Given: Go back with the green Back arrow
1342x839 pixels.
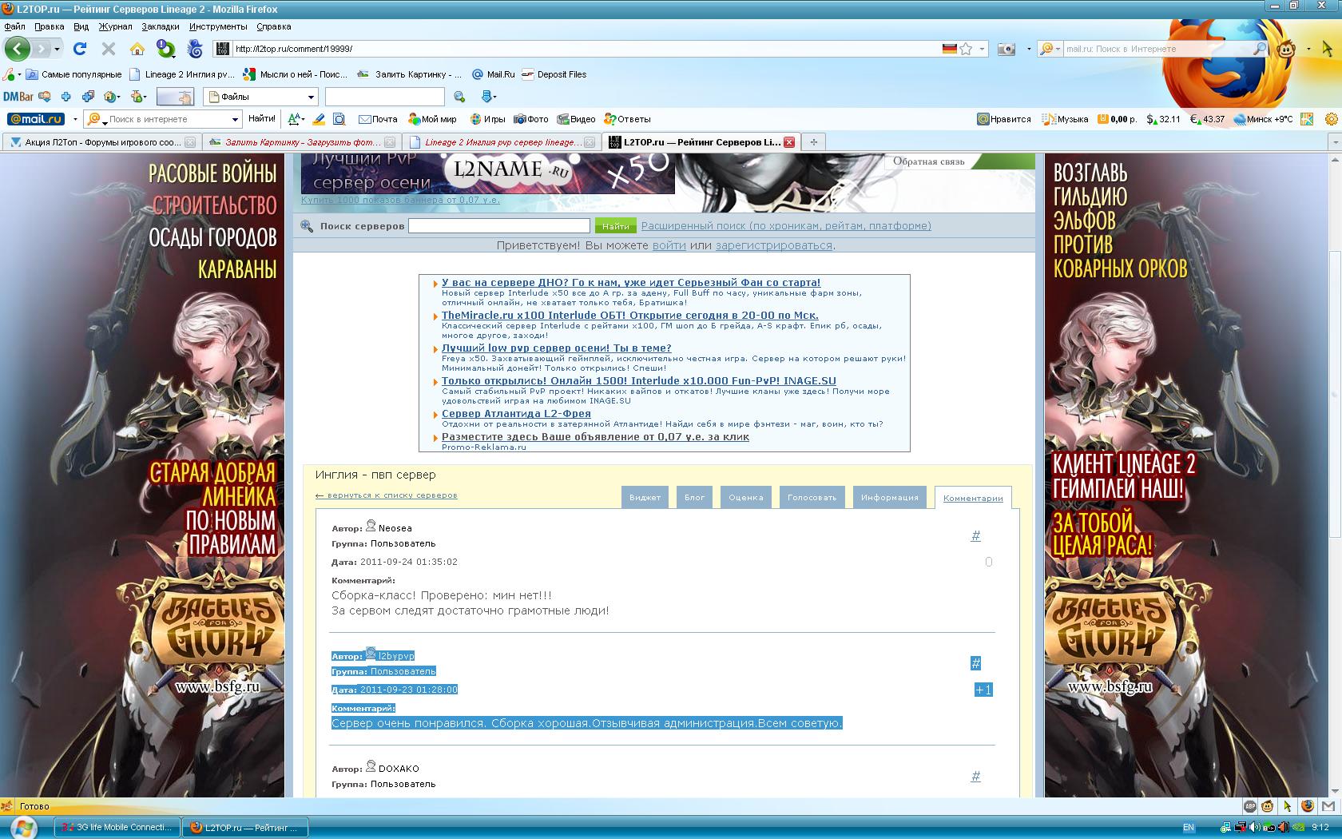Looking at the screenshot, I should 17,49.
